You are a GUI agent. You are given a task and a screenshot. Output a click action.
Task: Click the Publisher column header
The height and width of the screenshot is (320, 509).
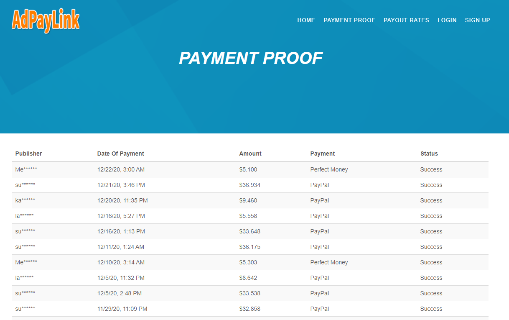[x=29, y=154]
